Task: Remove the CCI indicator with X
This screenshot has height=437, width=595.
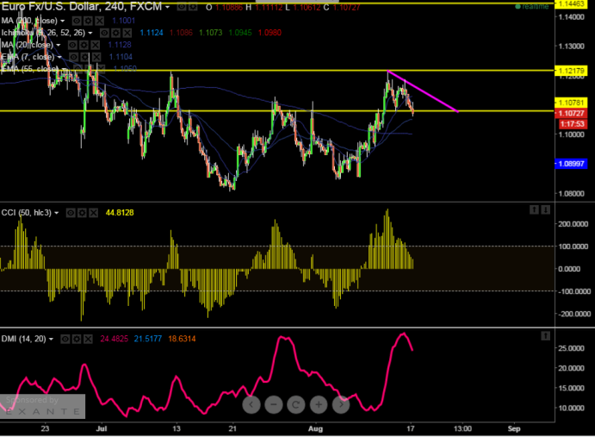Action: (93, 213)
